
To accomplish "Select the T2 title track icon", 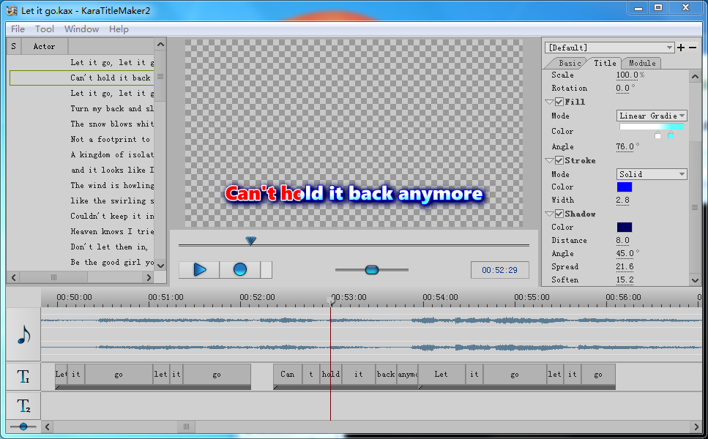I will 23,406.
